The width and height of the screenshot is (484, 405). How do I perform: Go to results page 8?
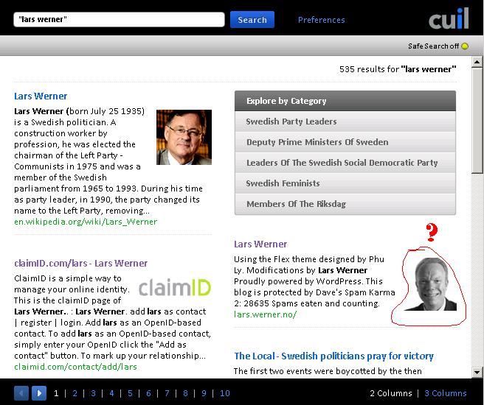click(185, 393)
